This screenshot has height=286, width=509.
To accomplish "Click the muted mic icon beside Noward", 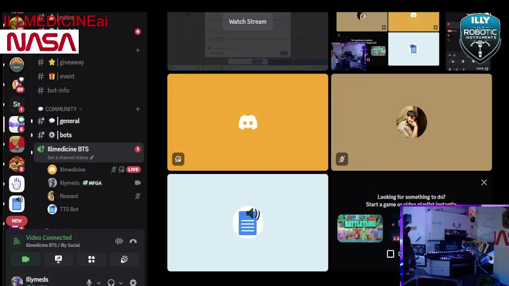I will click(x=138, y=196).
